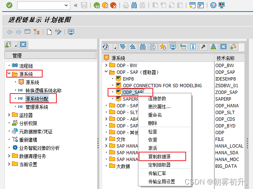Click the 技术名称 column header

(x=229, y=58)
